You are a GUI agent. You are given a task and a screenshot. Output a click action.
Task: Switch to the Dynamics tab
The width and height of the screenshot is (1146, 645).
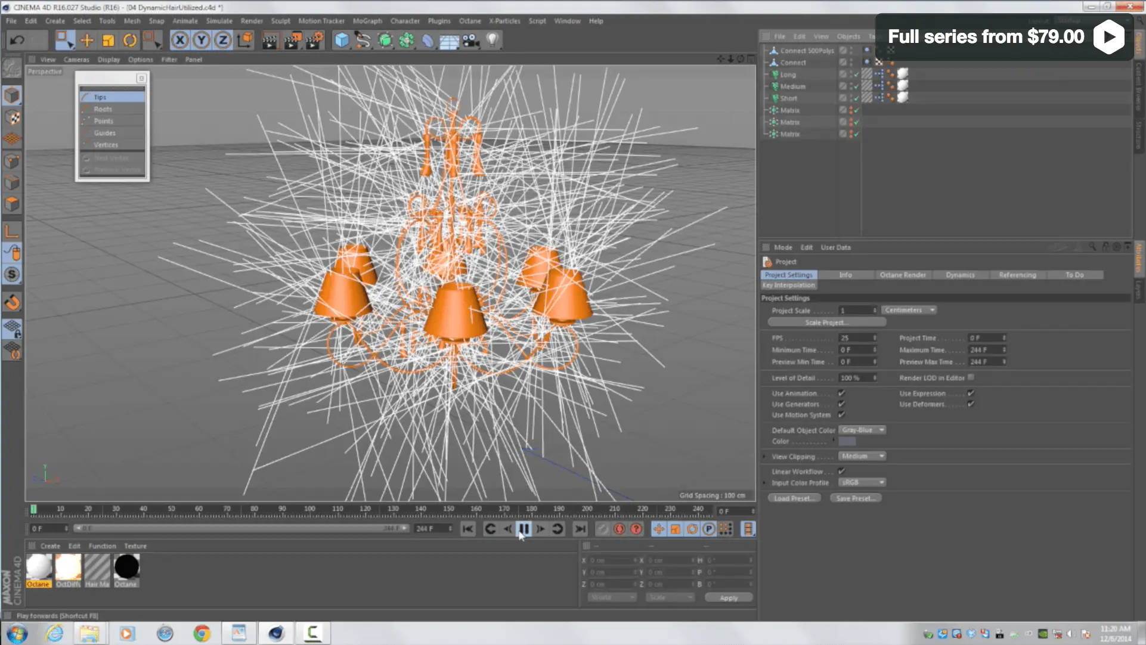960,275
